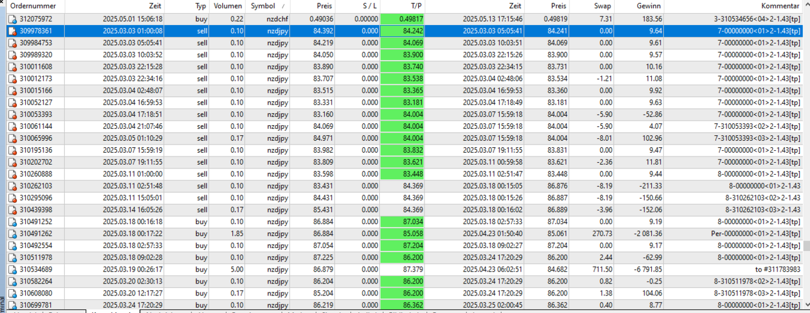The image size is (810, 313).
Task: Select order number 310699781
Action: pyautogui.click(x=36, y=304)
